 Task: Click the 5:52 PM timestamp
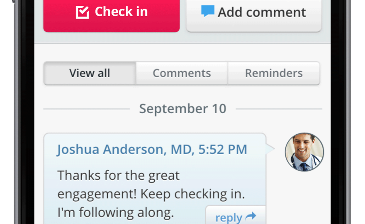(223, 149)
